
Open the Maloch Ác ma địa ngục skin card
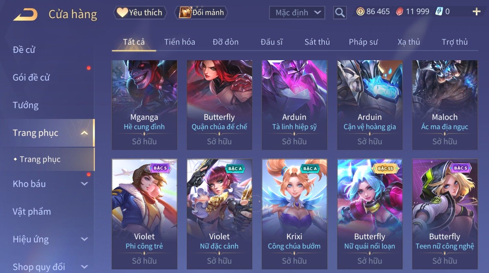(445, 105)
